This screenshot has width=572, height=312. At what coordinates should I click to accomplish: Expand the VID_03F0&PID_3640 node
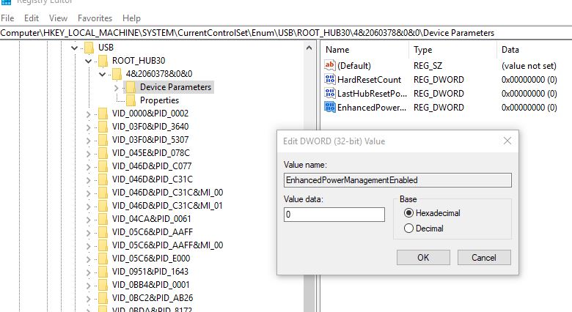(x=88, y=127)
